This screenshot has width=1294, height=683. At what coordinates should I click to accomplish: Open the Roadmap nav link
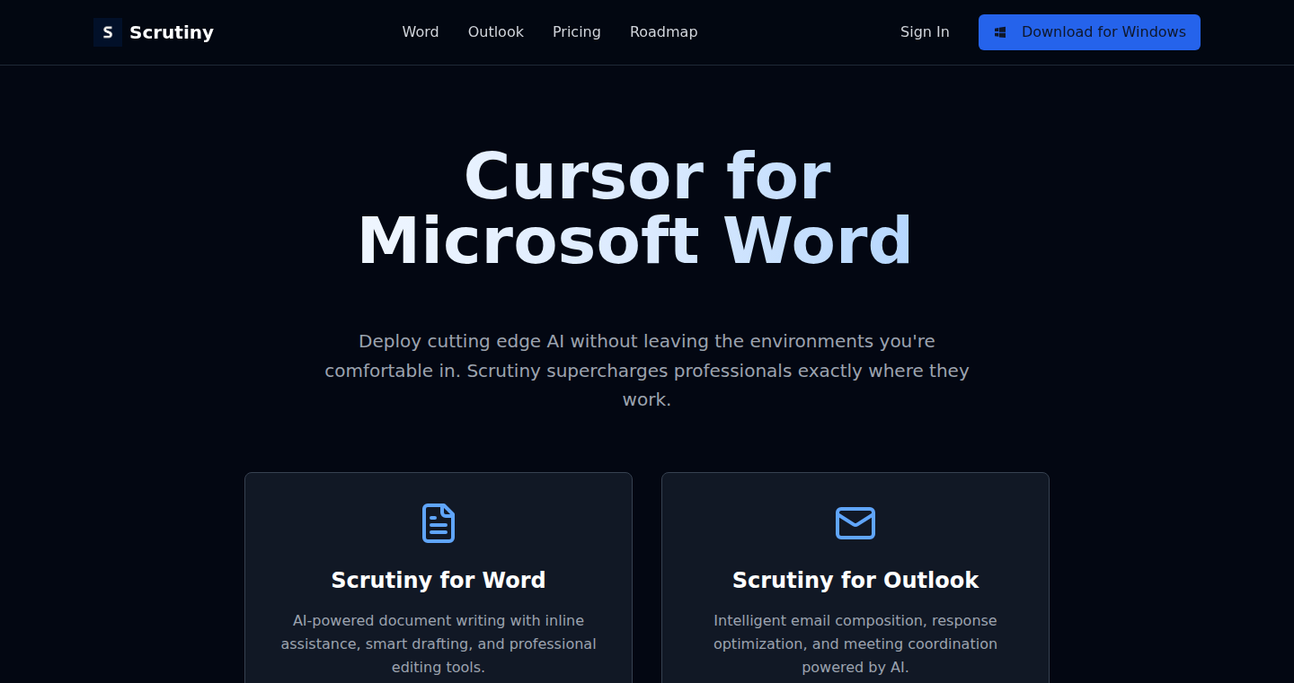[664, 32]
